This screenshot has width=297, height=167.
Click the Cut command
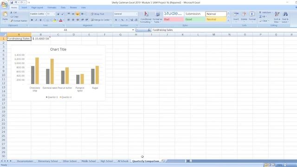(x=13, y=13)
